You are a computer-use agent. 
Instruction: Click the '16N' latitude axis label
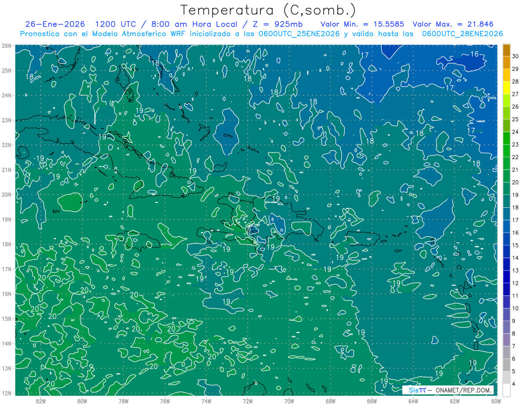tap(6, 294)
